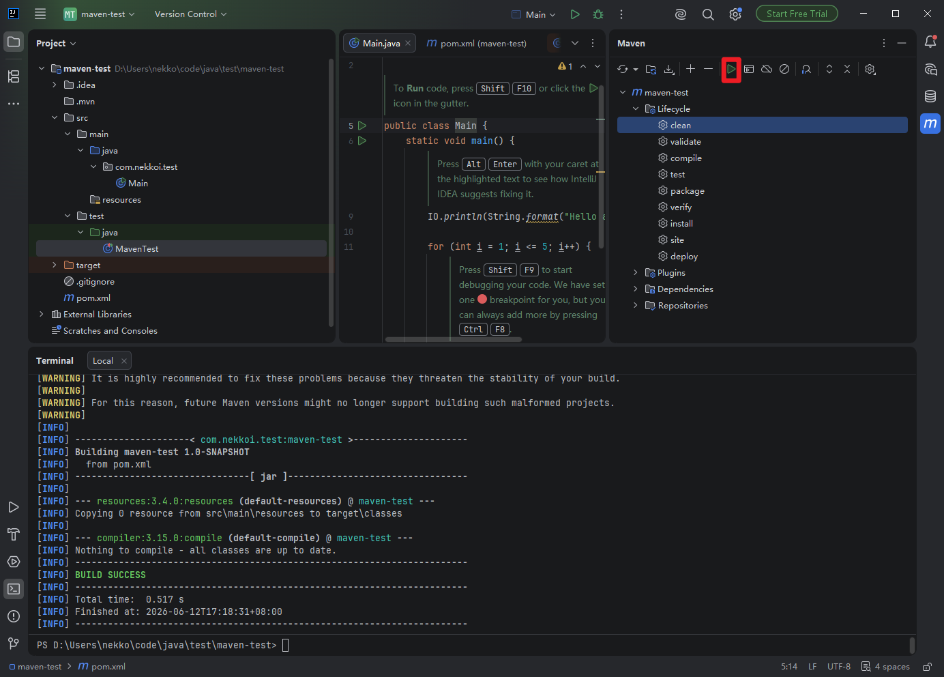Viewport: 944px width, 677px height.
Task: Expand Plugins node in Maven
Action: [636, 272]
